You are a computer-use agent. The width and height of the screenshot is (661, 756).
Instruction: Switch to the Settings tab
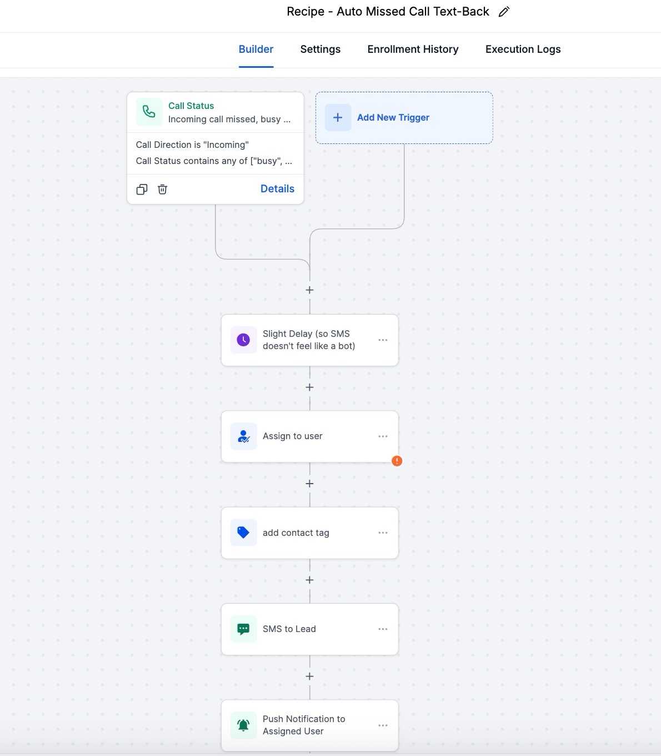(x=320, y=49)
